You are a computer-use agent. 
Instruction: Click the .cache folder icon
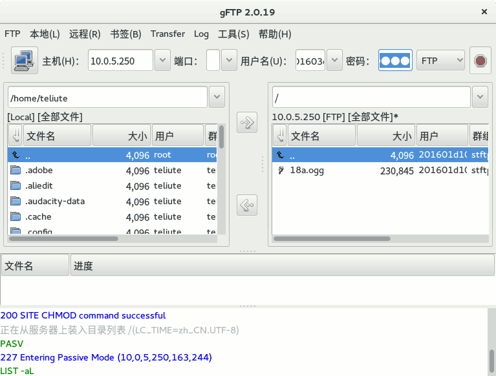coord(16,217)
